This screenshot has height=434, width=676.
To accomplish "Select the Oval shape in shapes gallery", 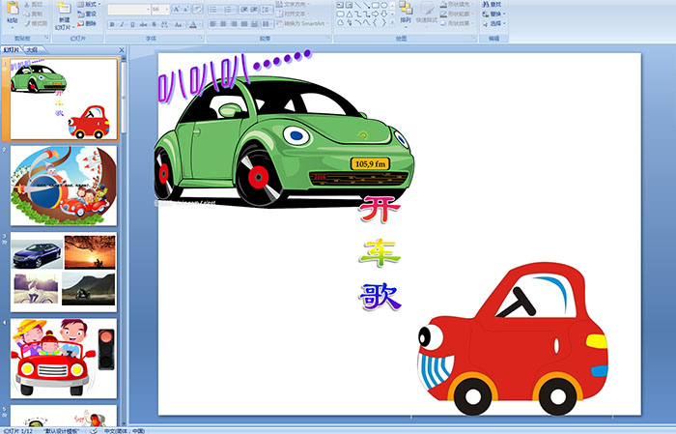I will [383, 5].
